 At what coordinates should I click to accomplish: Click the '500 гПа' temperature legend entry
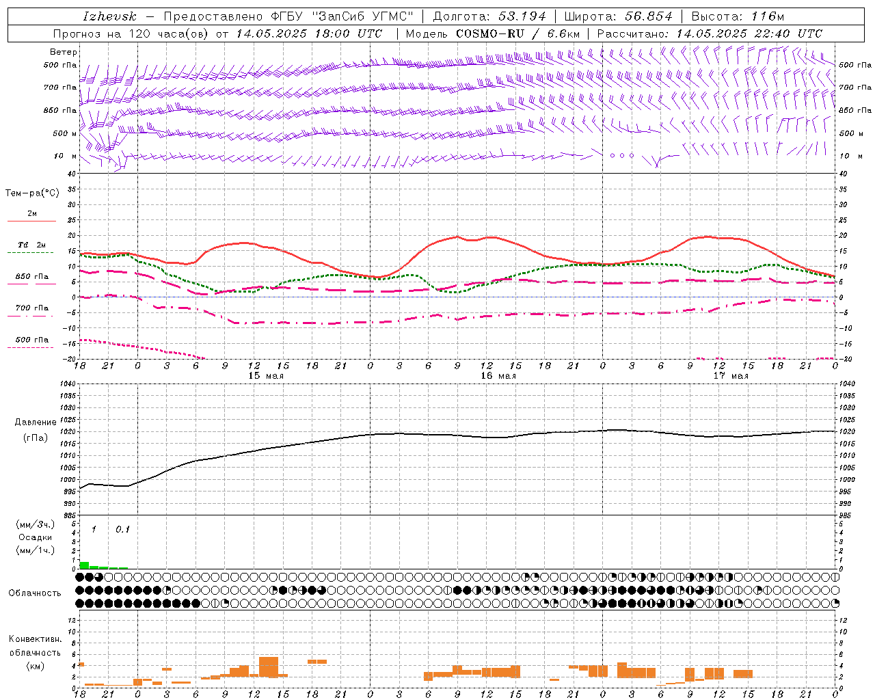coord(32,340)
